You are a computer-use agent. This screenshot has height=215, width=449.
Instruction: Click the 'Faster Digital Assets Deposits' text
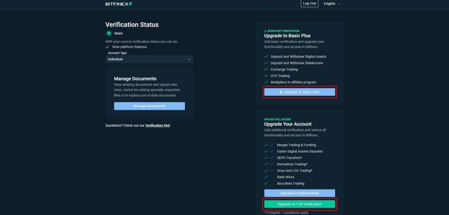coord(300,151)
